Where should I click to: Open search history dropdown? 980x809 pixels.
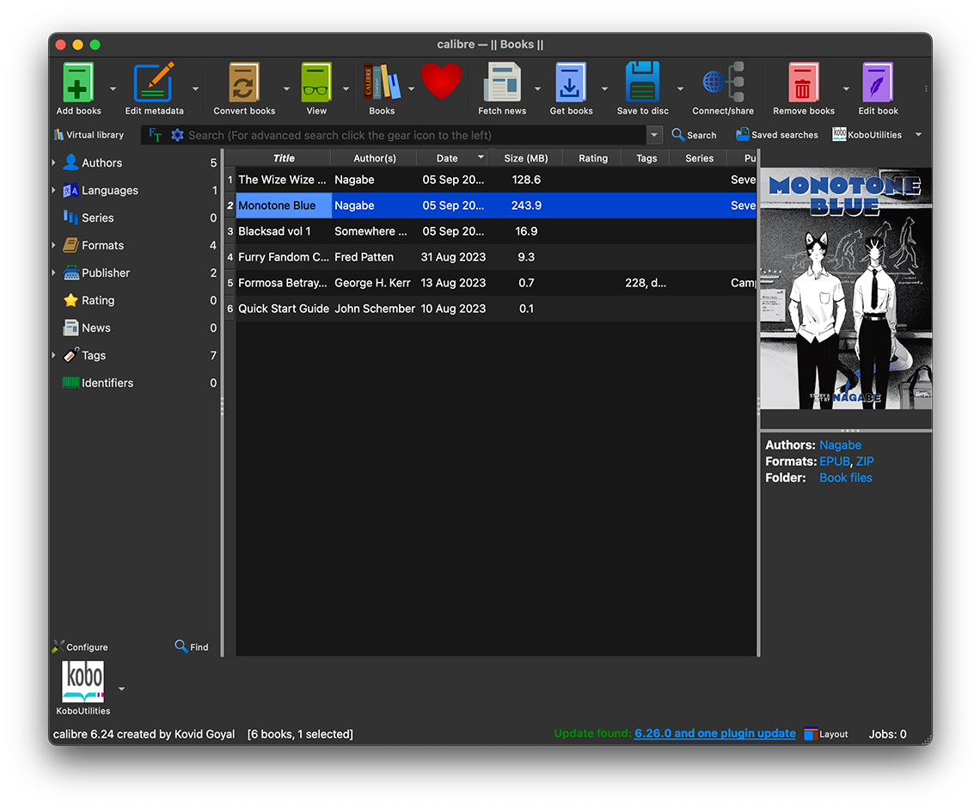653,135
